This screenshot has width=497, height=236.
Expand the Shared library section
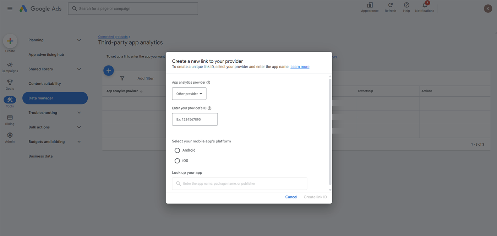79,69
